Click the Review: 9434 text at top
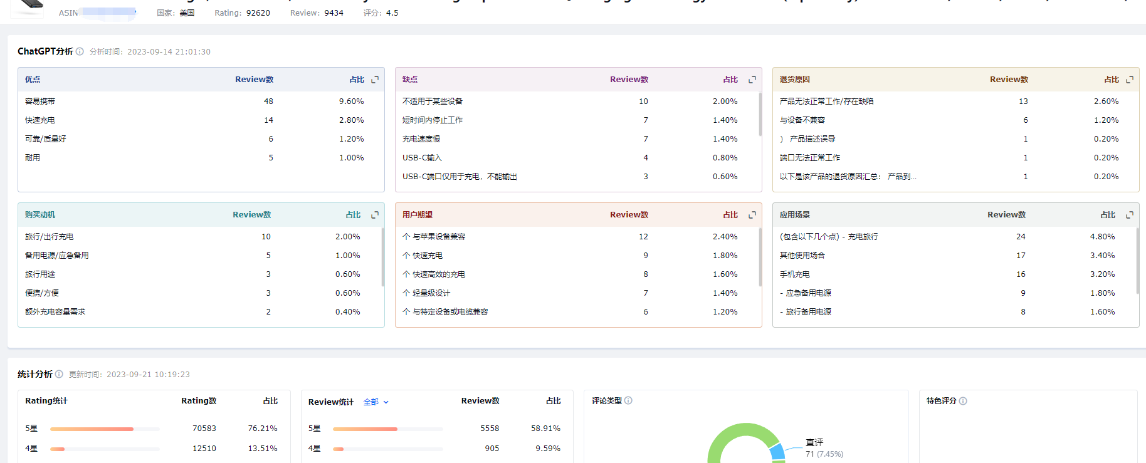The image size is (1146, 463). pyautogui.click(x=317, y=13)
